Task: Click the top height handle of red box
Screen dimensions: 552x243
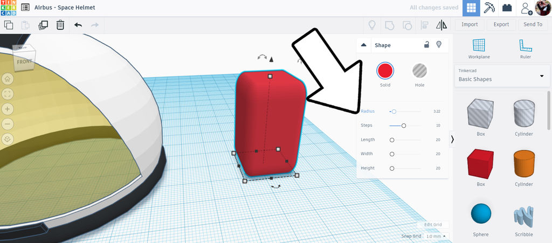Action: pos(270,76)
